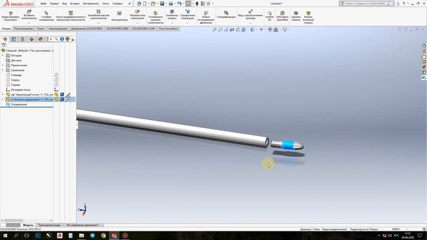Open Исследование движения 1 bottom tab
This screenshot has height=240, width=427.
pyautogui.click(x=83, y=225)
